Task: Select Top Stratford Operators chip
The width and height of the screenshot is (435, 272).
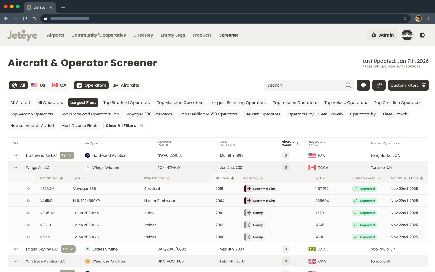Action: point(126,102)
